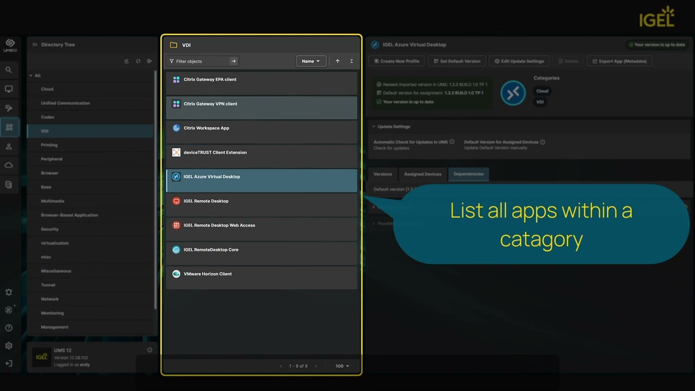Open the help question mark icon
695x391 pixels.
click(x=9, y=328)
